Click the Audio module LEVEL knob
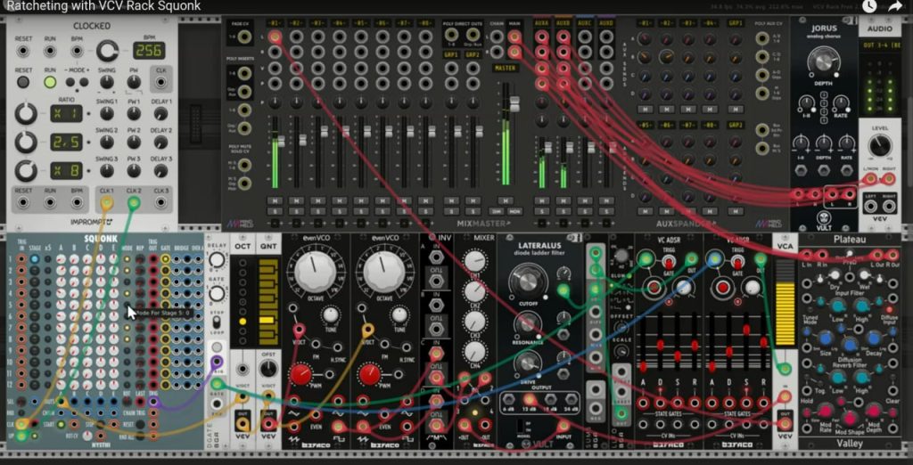 879,145
